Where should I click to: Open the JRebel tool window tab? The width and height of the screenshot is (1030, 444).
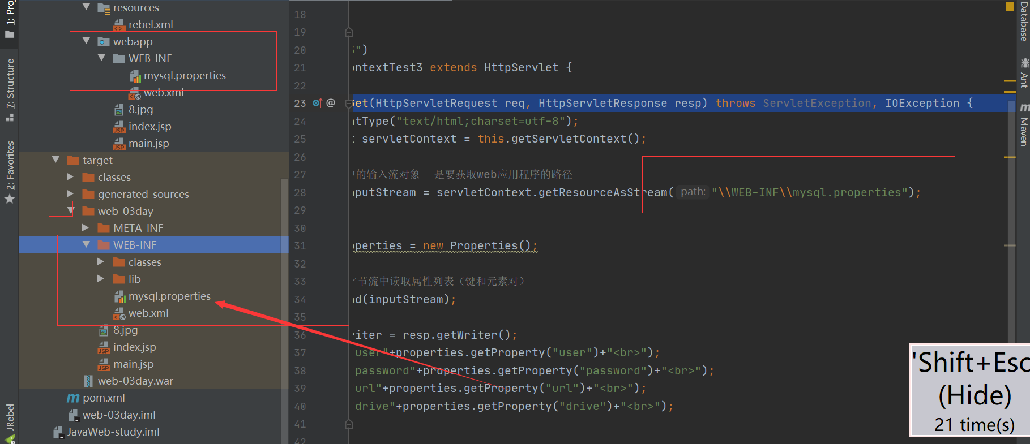pos(10,423)
